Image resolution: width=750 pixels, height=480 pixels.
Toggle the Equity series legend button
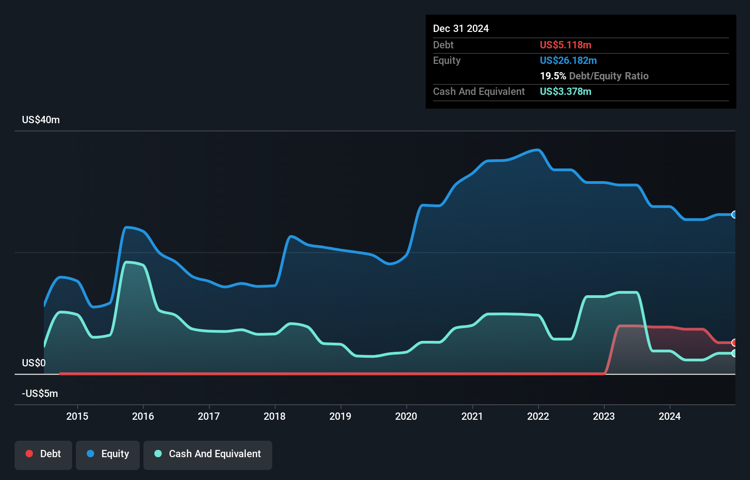[x=108, y=455]
